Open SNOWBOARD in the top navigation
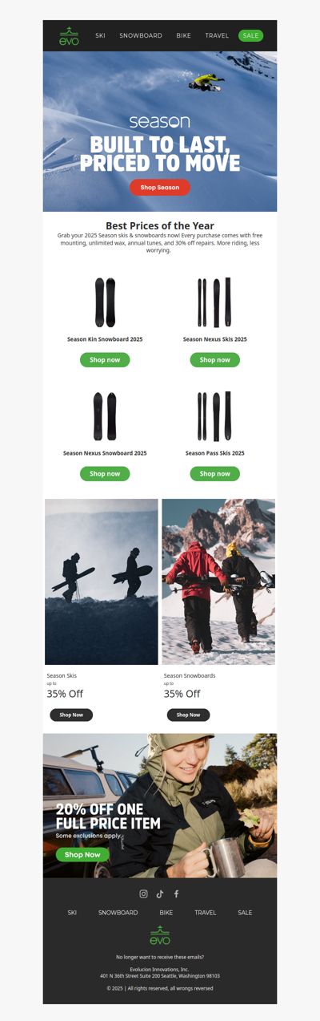This screenshot has height=1021, width=320. point(141,36)
